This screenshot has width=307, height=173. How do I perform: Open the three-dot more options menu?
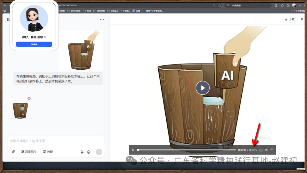point(102,19)
